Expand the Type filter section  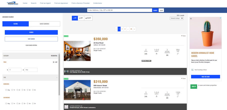pyautogui.click(x=30, y=78)
